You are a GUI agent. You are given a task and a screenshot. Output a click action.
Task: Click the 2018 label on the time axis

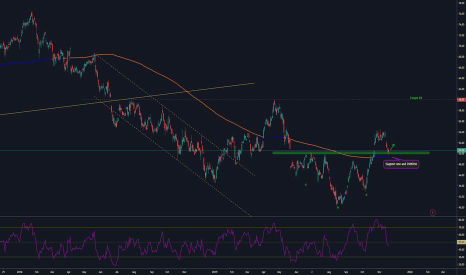tap(20, 271)
